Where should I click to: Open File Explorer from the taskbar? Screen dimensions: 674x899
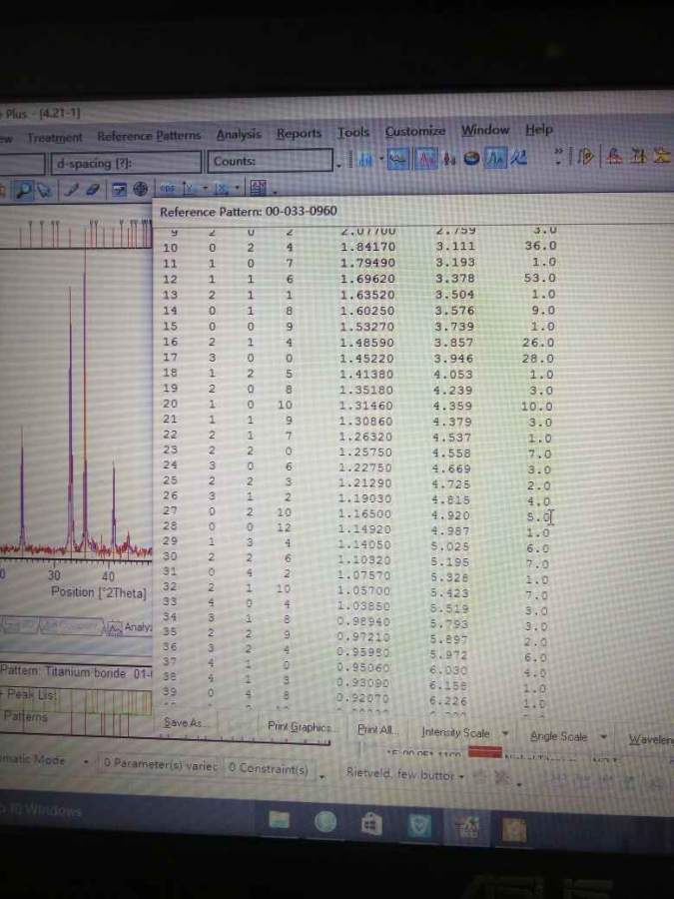pyautogui.click(x=280, y=820)
